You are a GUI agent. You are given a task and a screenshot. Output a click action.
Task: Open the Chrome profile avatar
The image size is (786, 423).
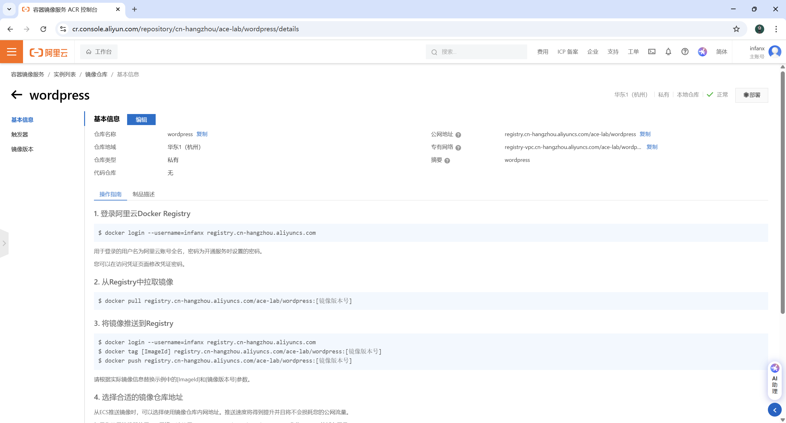760,29
